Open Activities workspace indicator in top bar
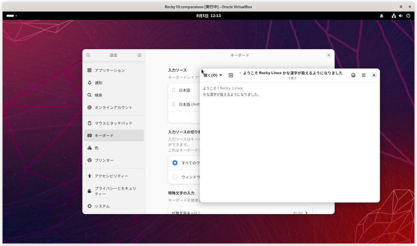 coord(12,16)
